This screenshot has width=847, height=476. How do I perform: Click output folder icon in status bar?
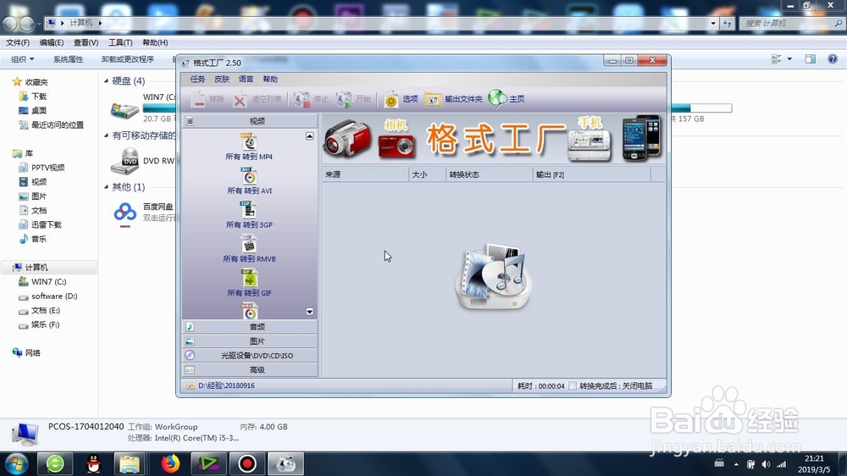191,385
